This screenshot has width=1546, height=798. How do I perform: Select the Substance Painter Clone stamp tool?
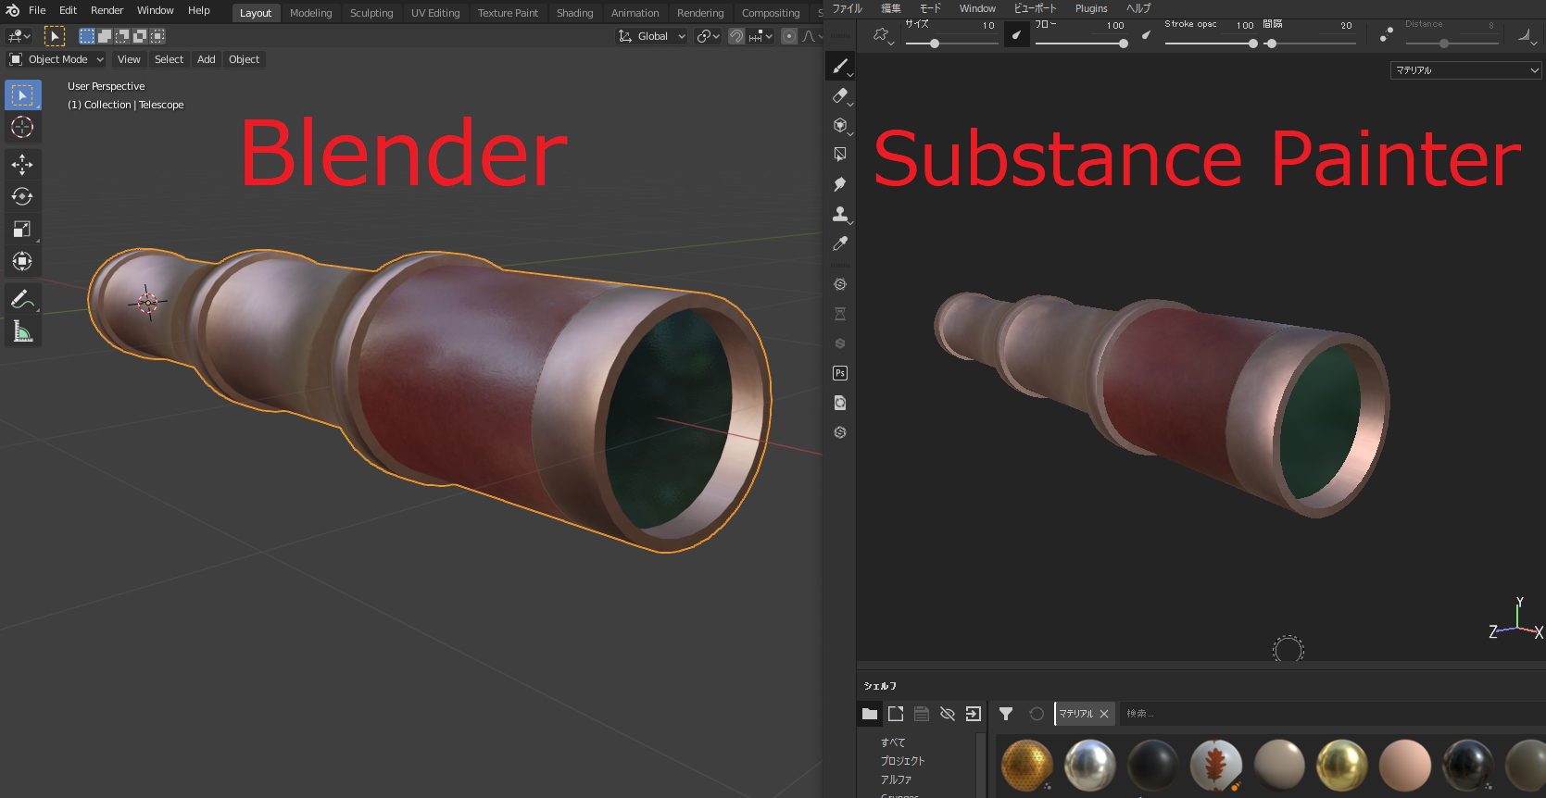click(840, 214)
